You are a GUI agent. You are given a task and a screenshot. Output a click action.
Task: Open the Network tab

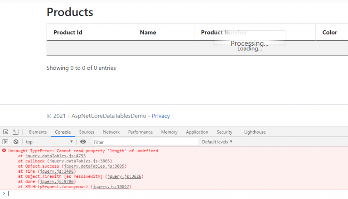tap(111, 132)
